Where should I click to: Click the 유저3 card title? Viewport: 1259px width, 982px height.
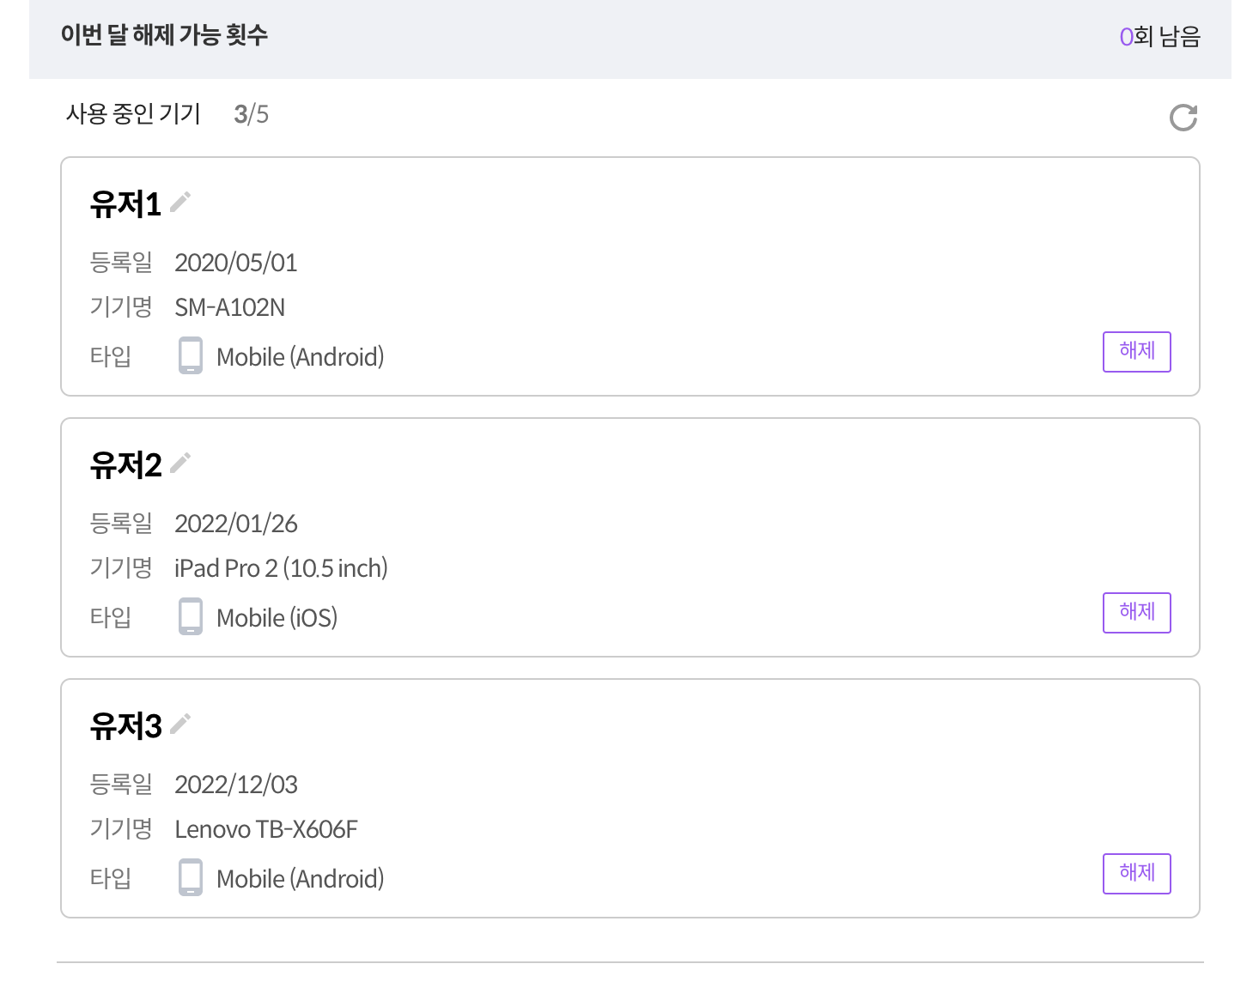point(125,726)
